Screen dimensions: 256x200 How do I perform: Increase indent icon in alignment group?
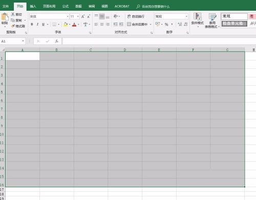[121, 24]
